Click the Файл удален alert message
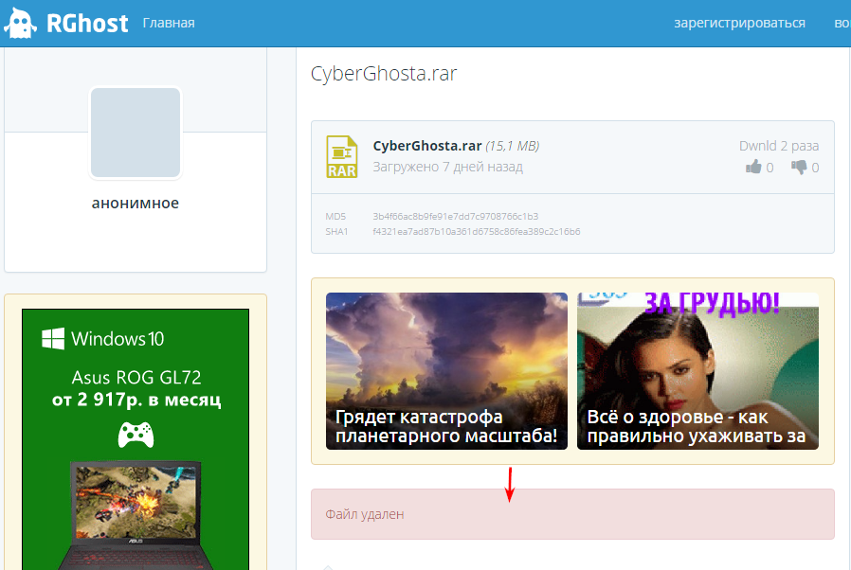 coord(365,514)
